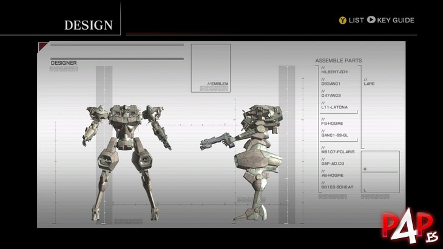Select the HILBERT-G7H part entry
The image size is (443, 249).
335,72
